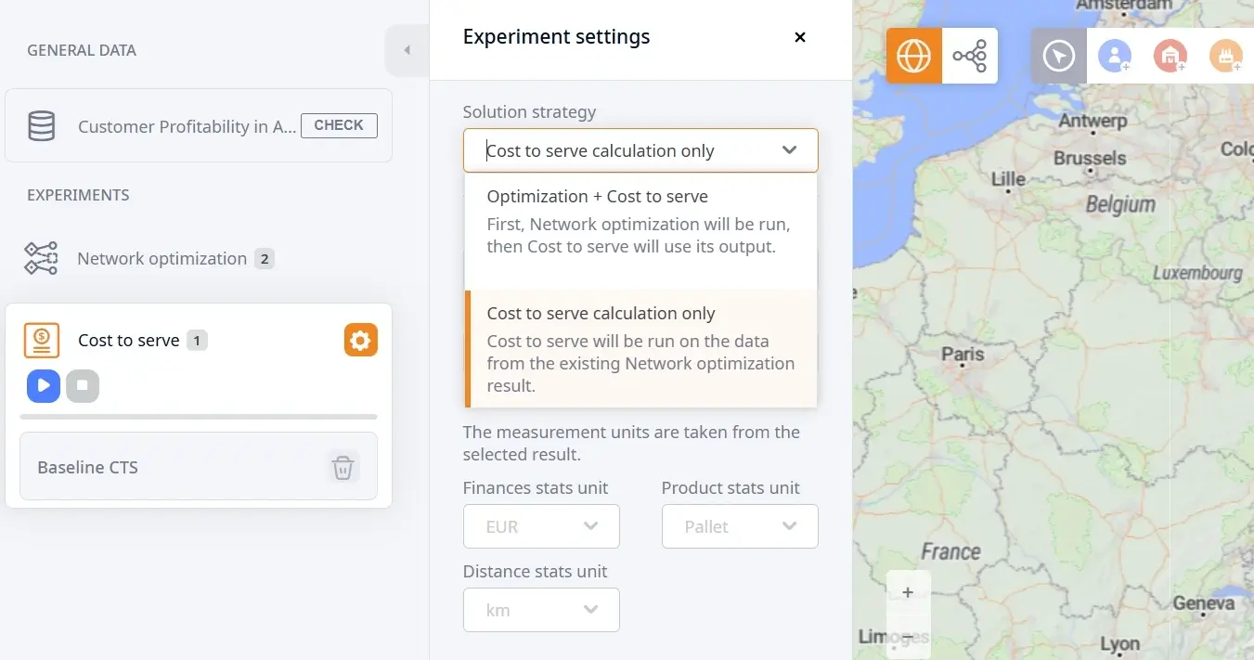This screenshot has height=660, width=1254.
Task: Open the Finances stats unit dropdown
Action: tap(541, 526)
